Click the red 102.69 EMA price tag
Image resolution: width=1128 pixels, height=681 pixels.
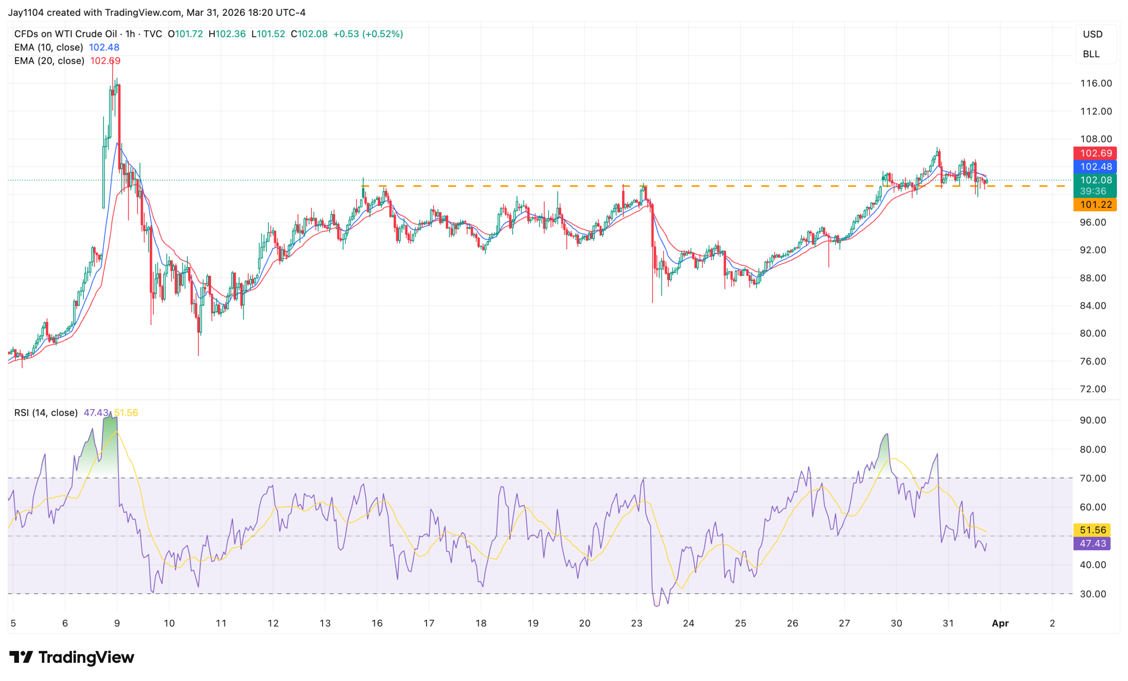1095,153
